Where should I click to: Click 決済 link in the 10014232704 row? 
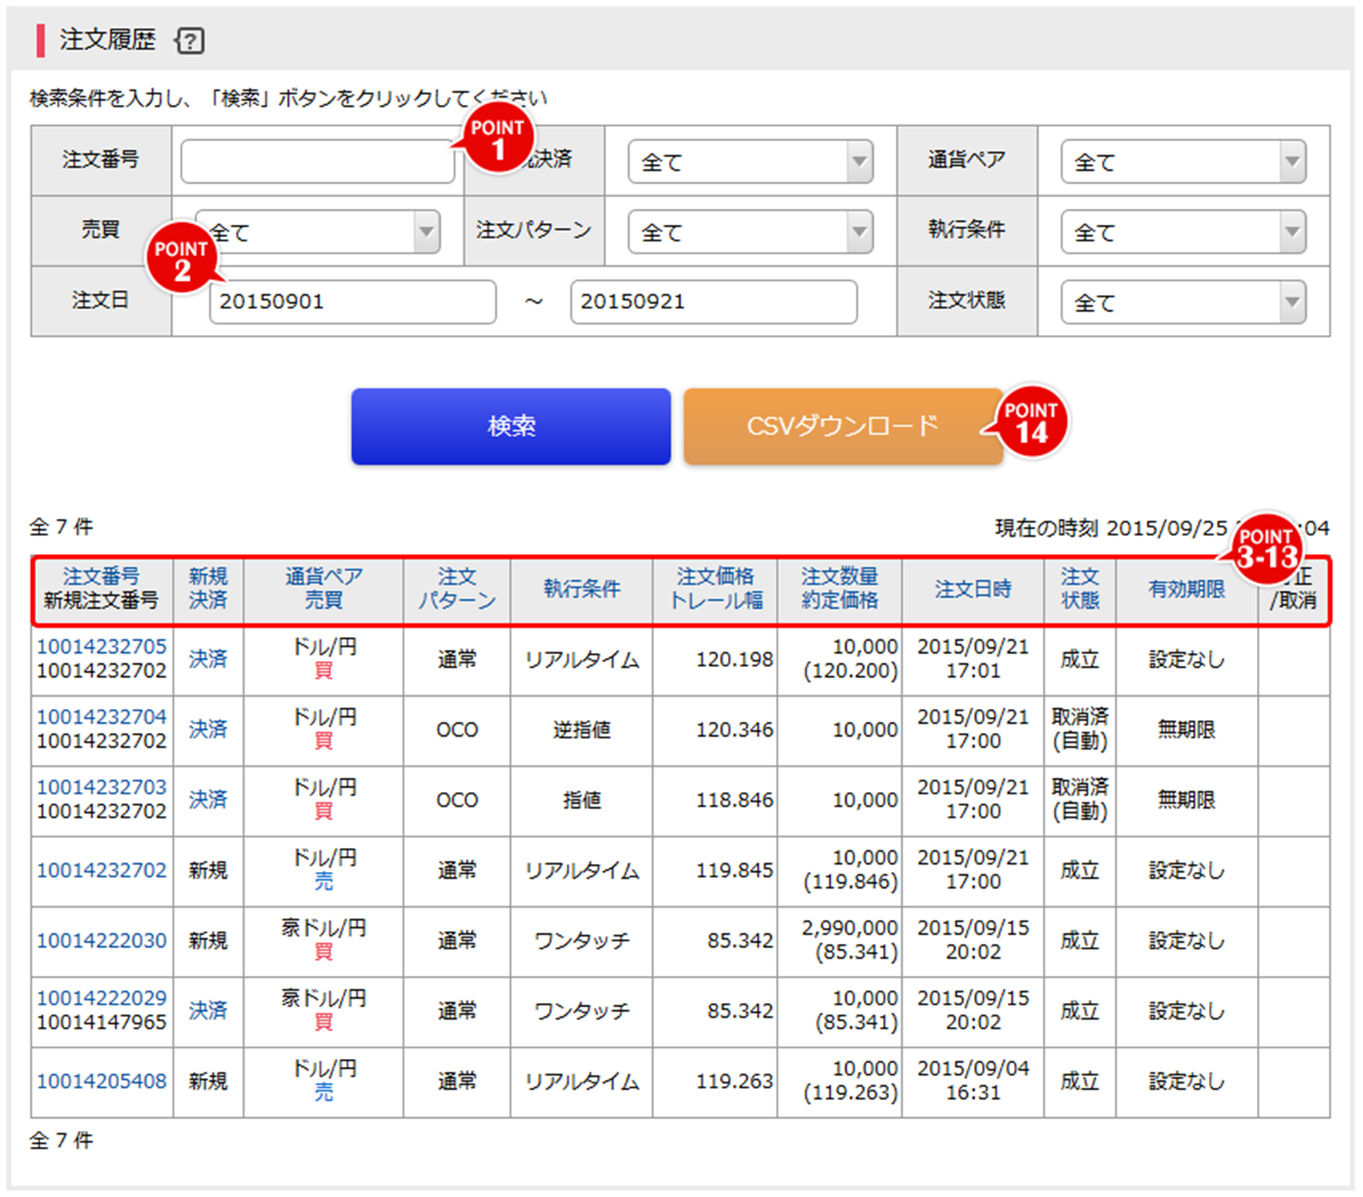coord(208,729)
